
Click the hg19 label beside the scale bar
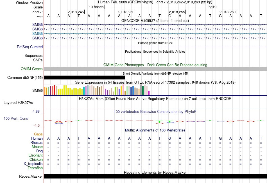(212, 7)
